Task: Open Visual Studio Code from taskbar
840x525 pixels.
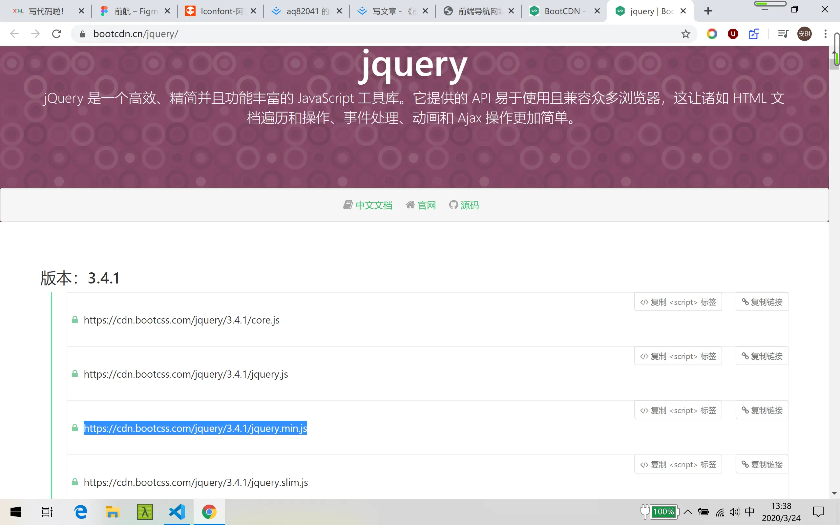Action: tap(177, 512)
